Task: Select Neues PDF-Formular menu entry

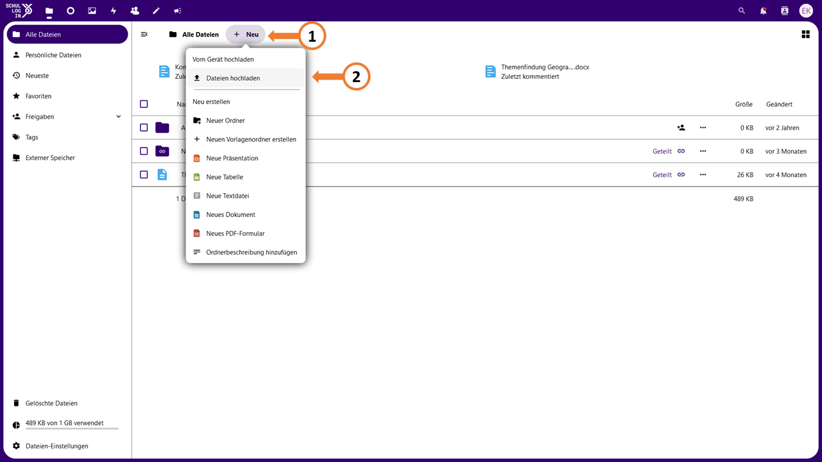Action: click(x=245, y=234)
